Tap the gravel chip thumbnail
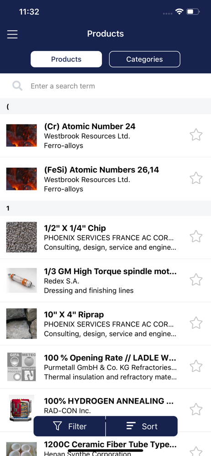 pyautogui.click(x=21, y=237)
